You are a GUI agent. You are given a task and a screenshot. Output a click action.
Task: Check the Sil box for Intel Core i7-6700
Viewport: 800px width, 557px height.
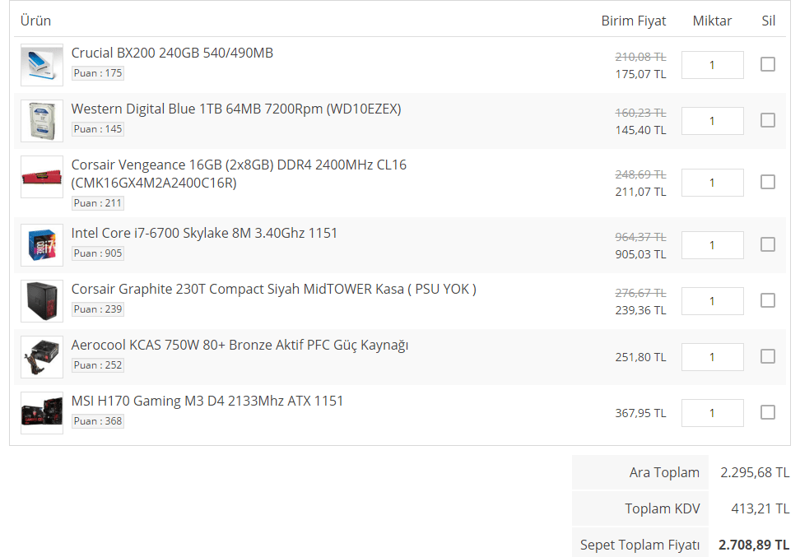coord(767,244)
